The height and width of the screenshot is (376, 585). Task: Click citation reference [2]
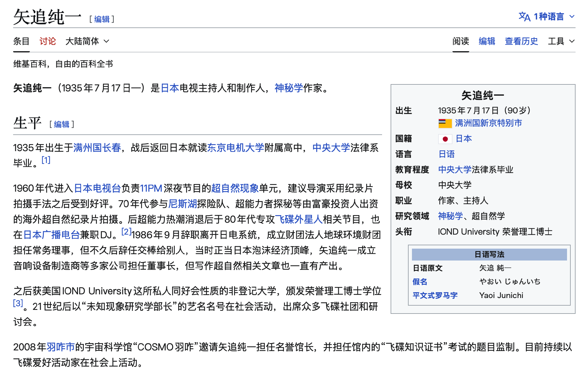pos(126,232)
